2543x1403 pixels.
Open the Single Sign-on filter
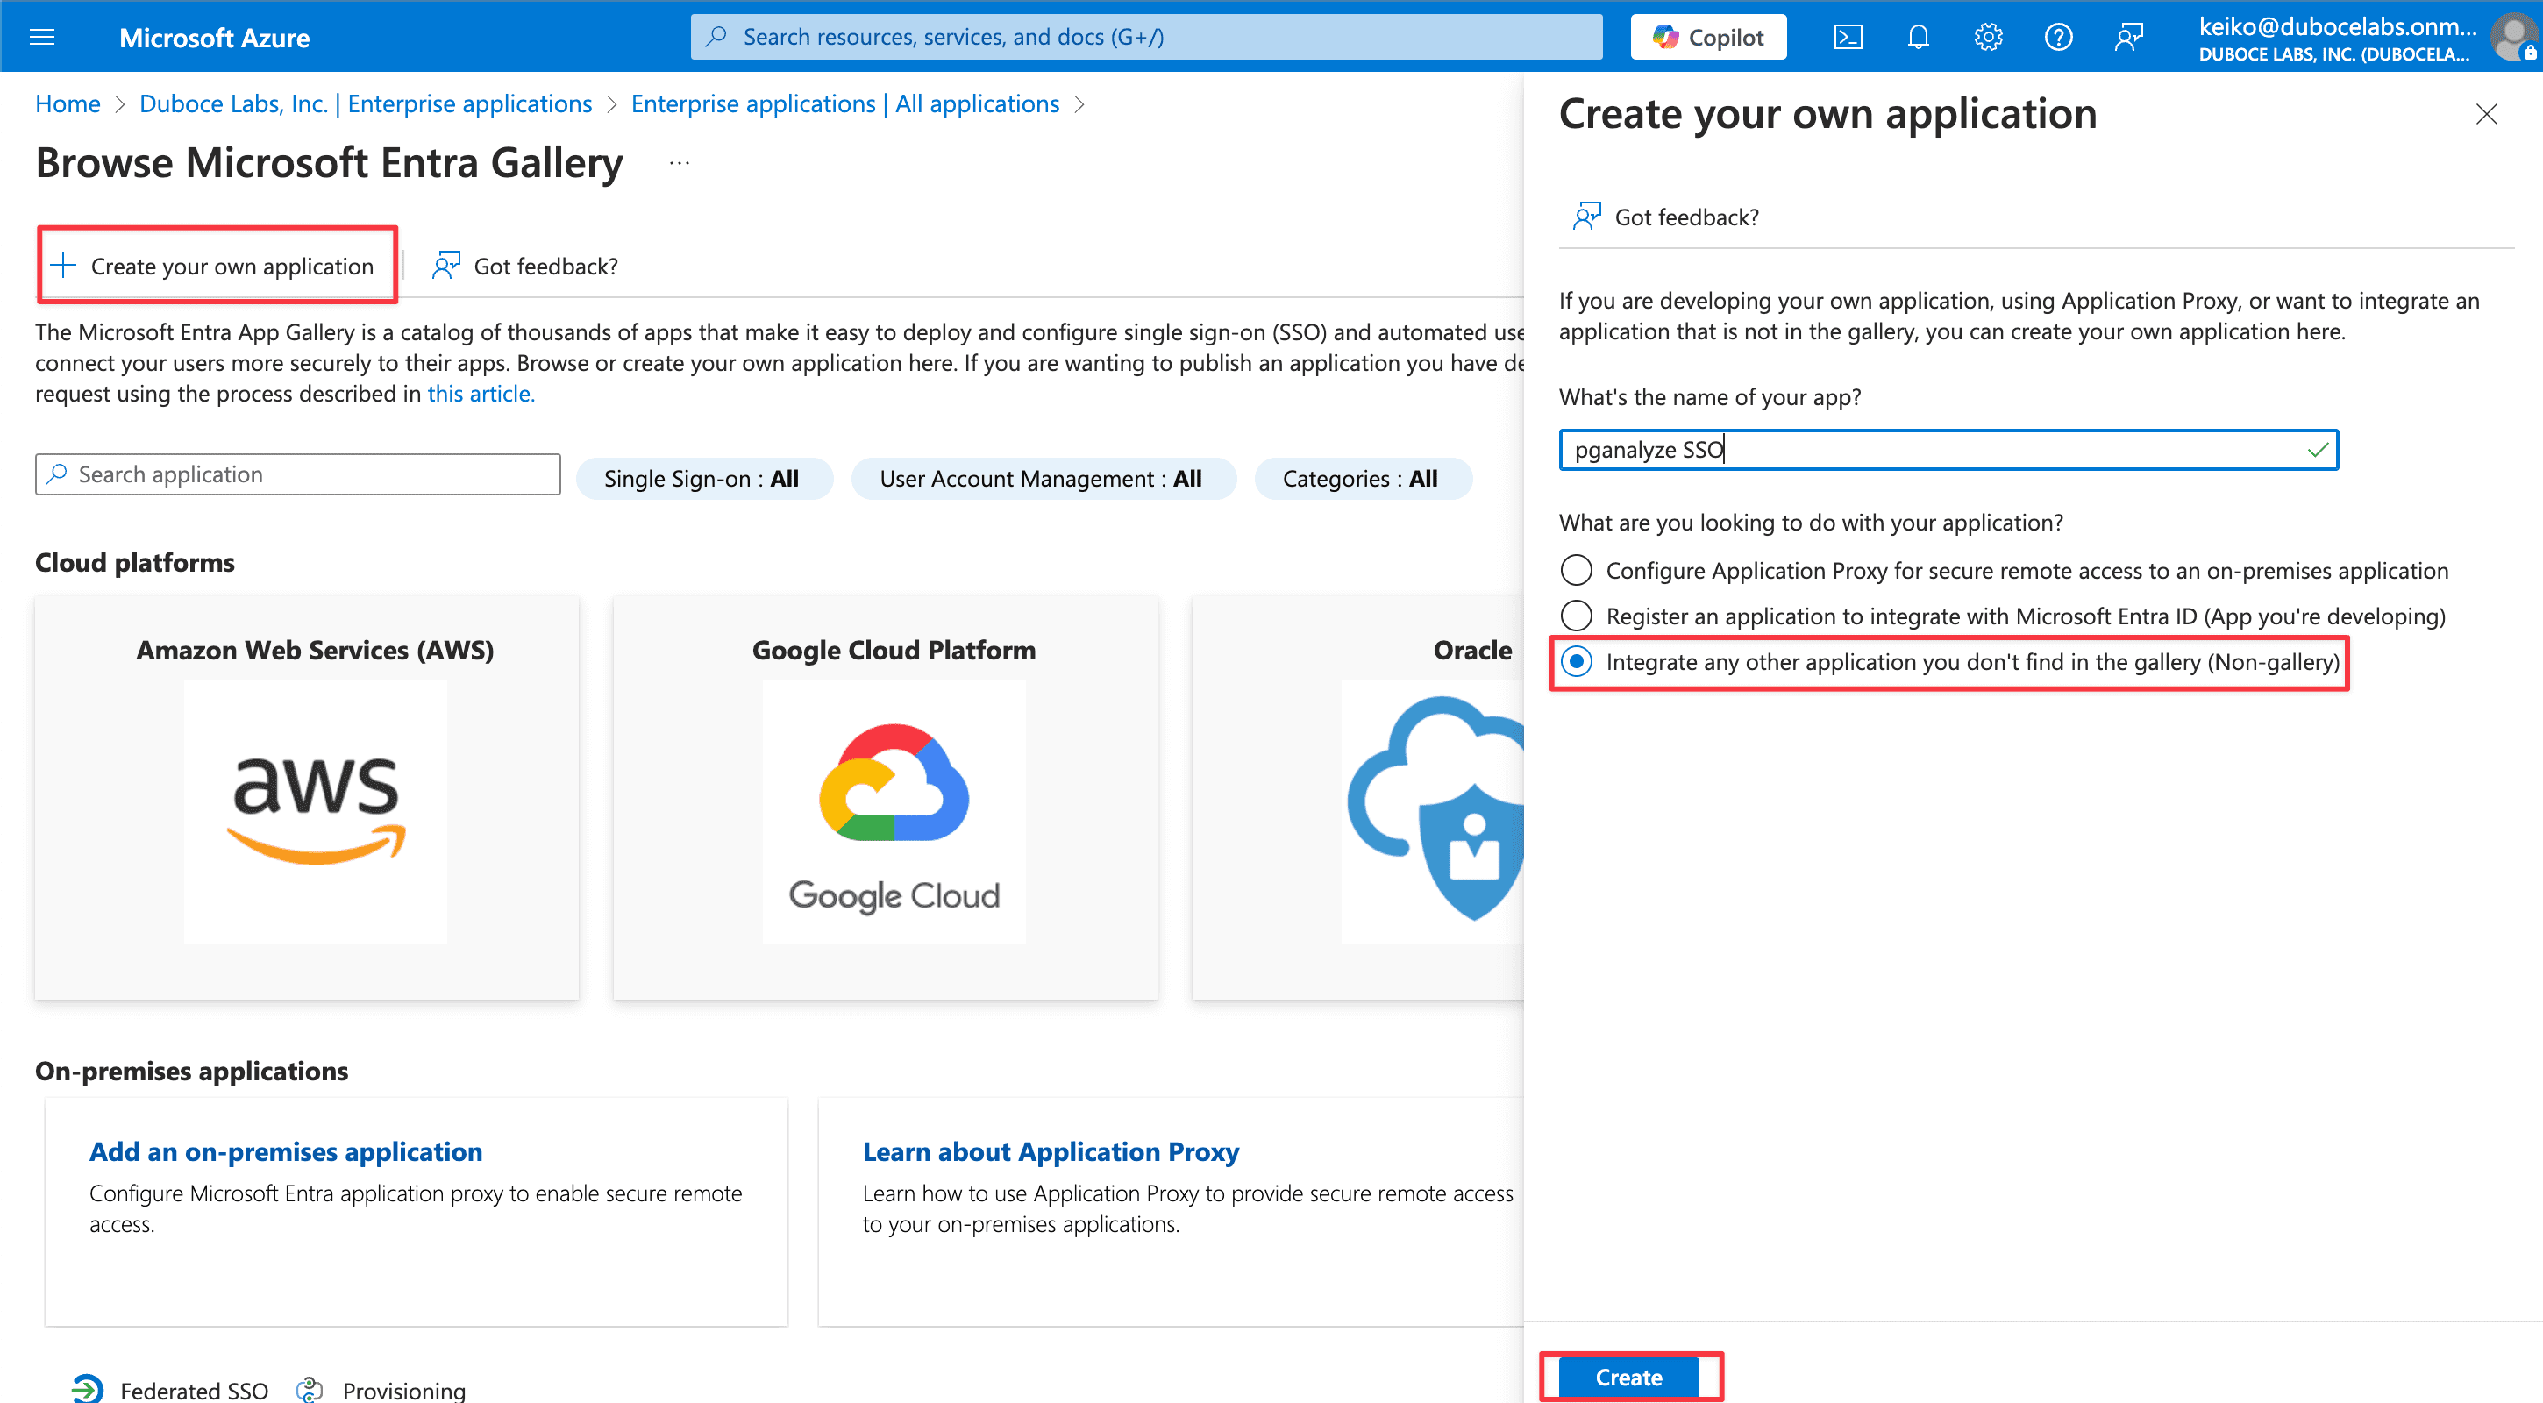tap(702, 479)
